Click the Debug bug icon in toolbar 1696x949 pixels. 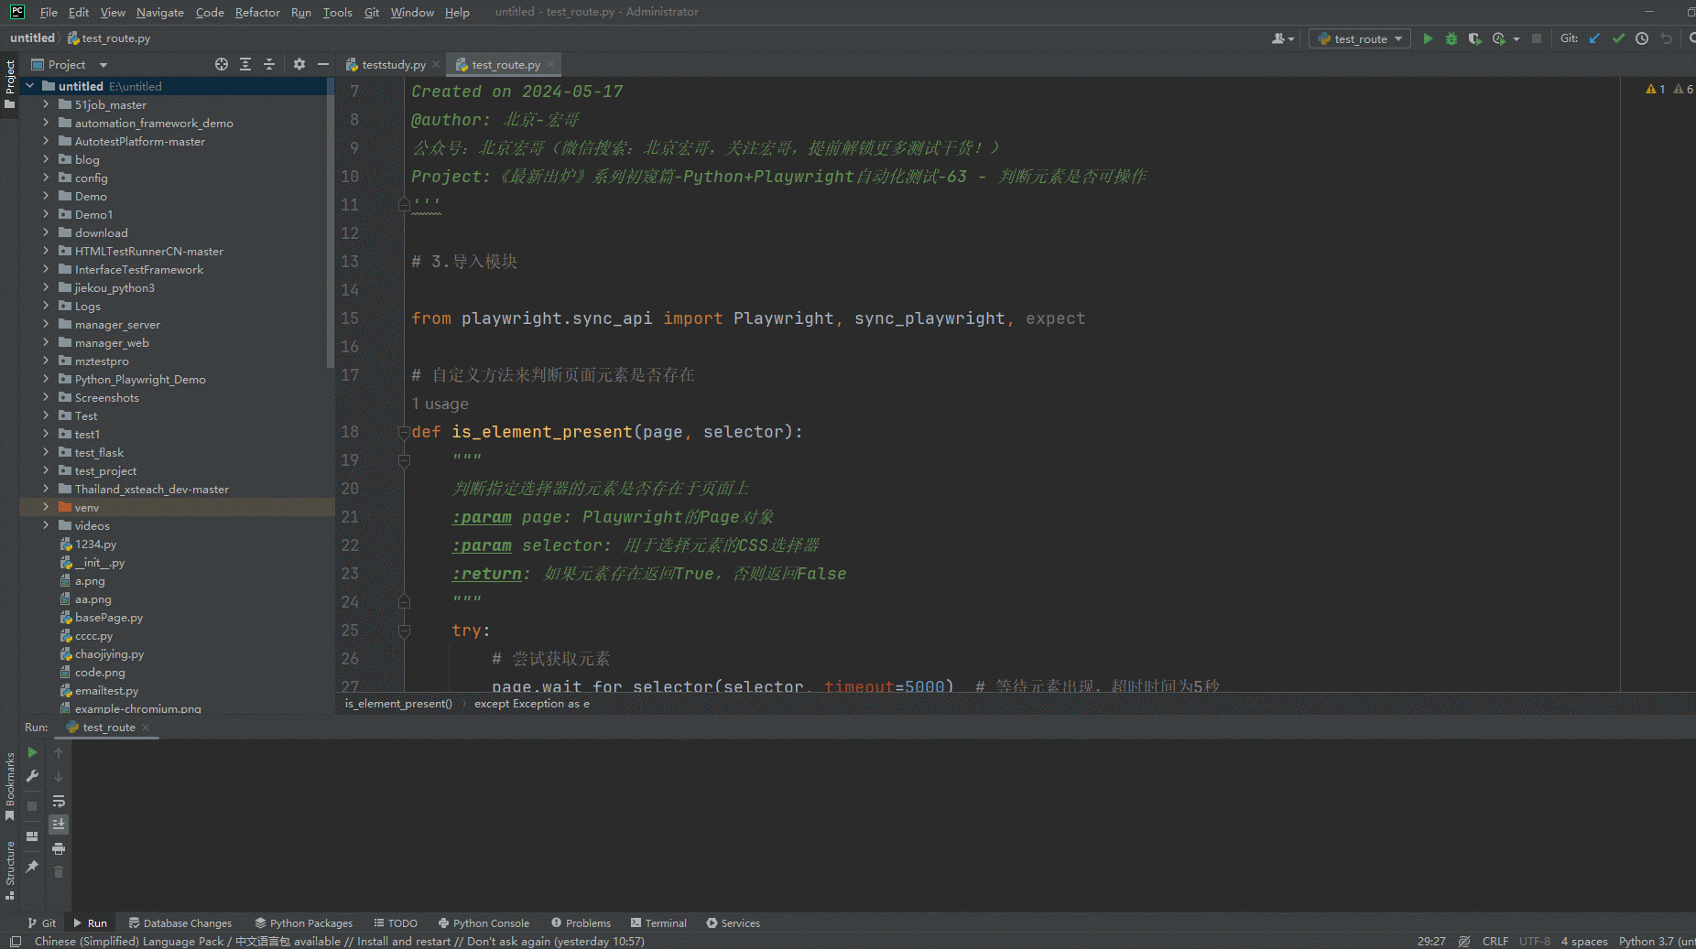pyautogui.click(x=1451, y=38)
